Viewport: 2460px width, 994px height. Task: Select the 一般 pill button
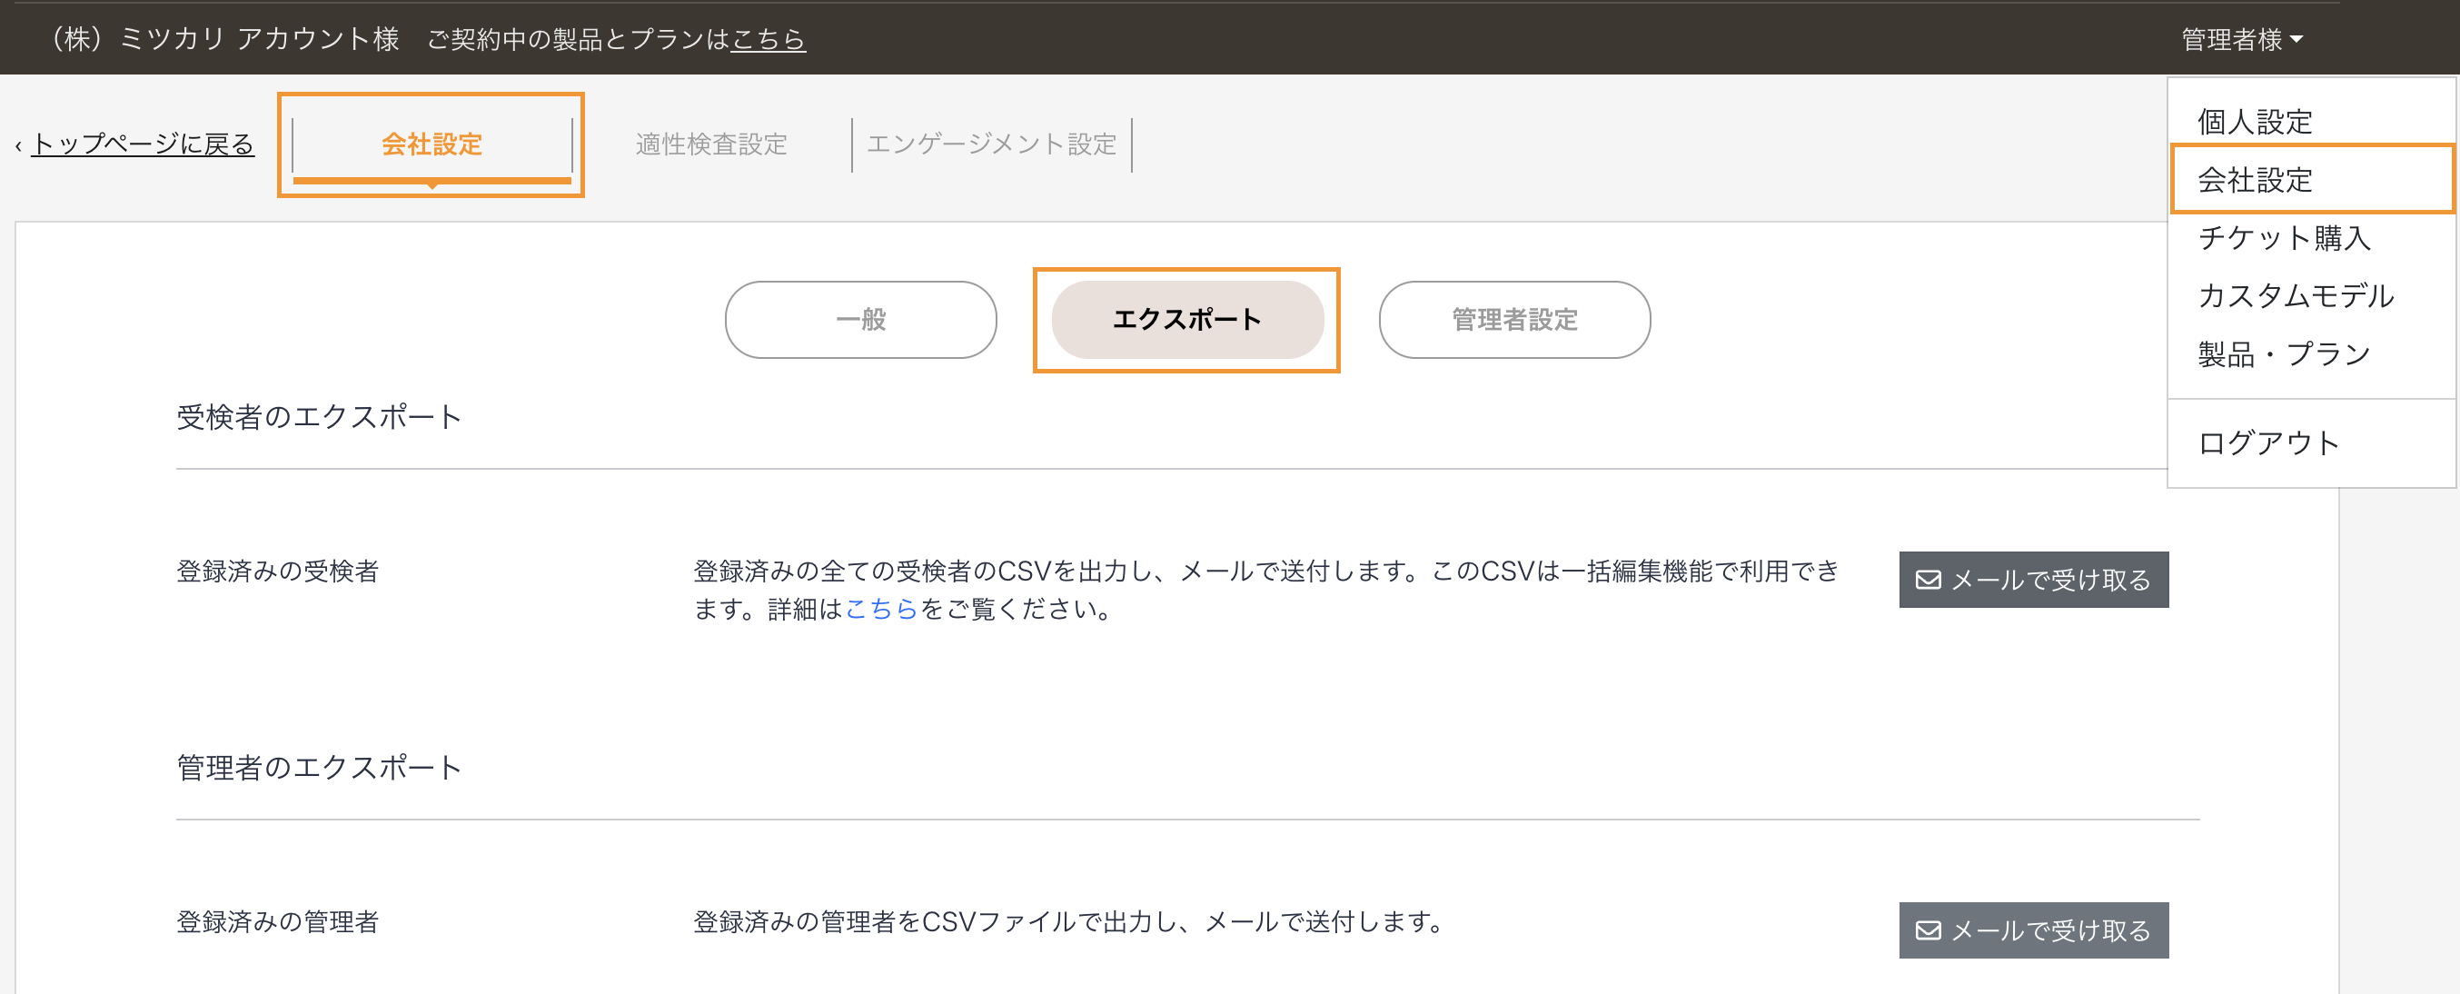(860, 319)
